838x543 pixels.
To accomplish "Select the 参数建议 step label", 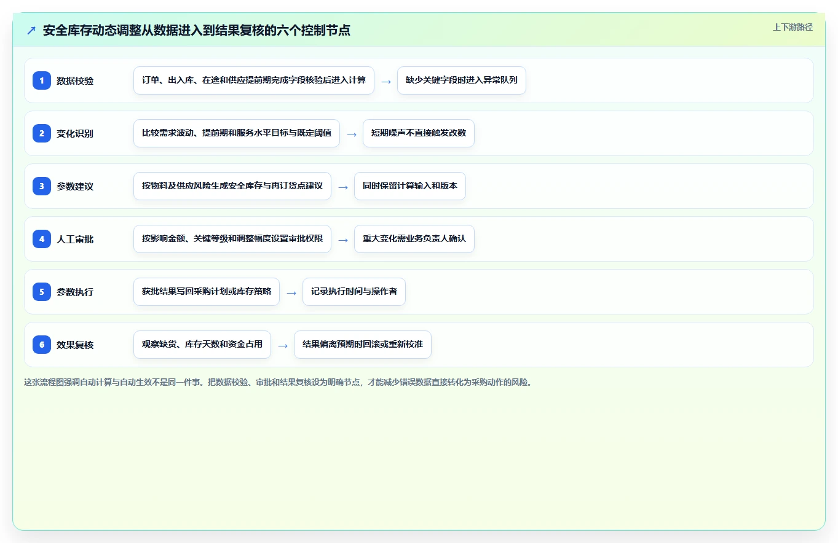I will pyautogui.click(x=75, y=186).
